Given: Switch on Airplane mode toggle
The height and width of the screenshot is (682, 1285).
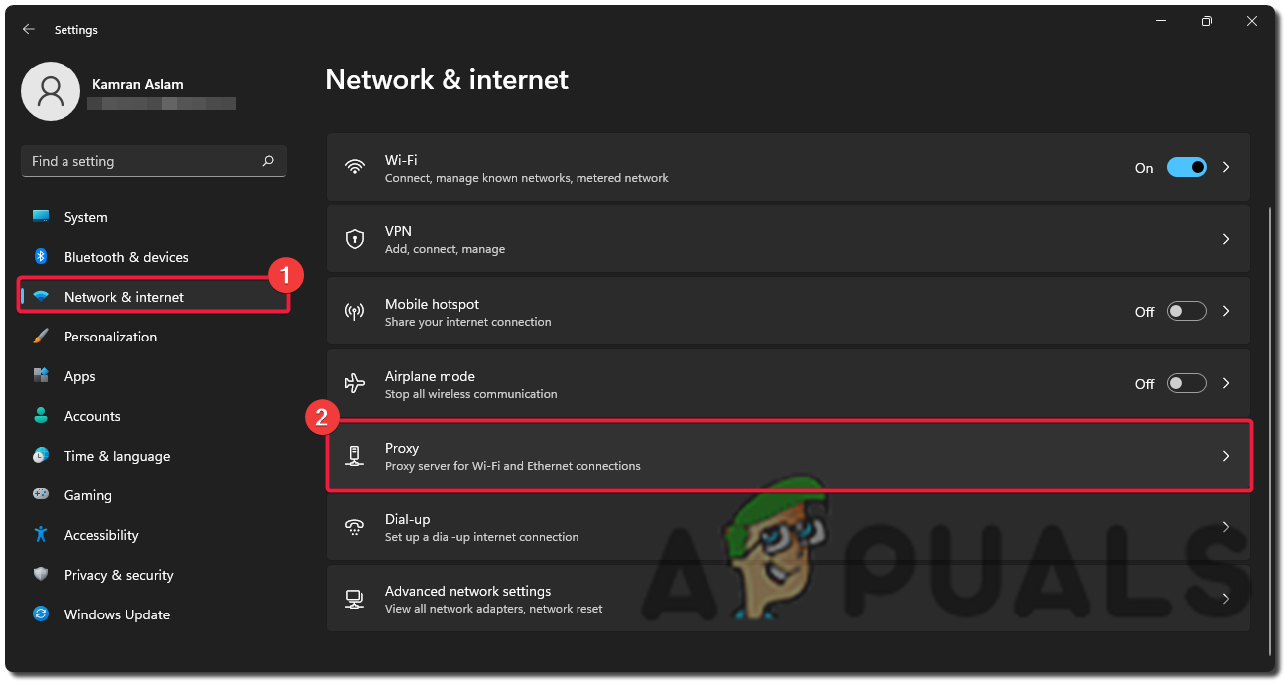Looking at the screenshot, I should click(x=1186, y=383).
